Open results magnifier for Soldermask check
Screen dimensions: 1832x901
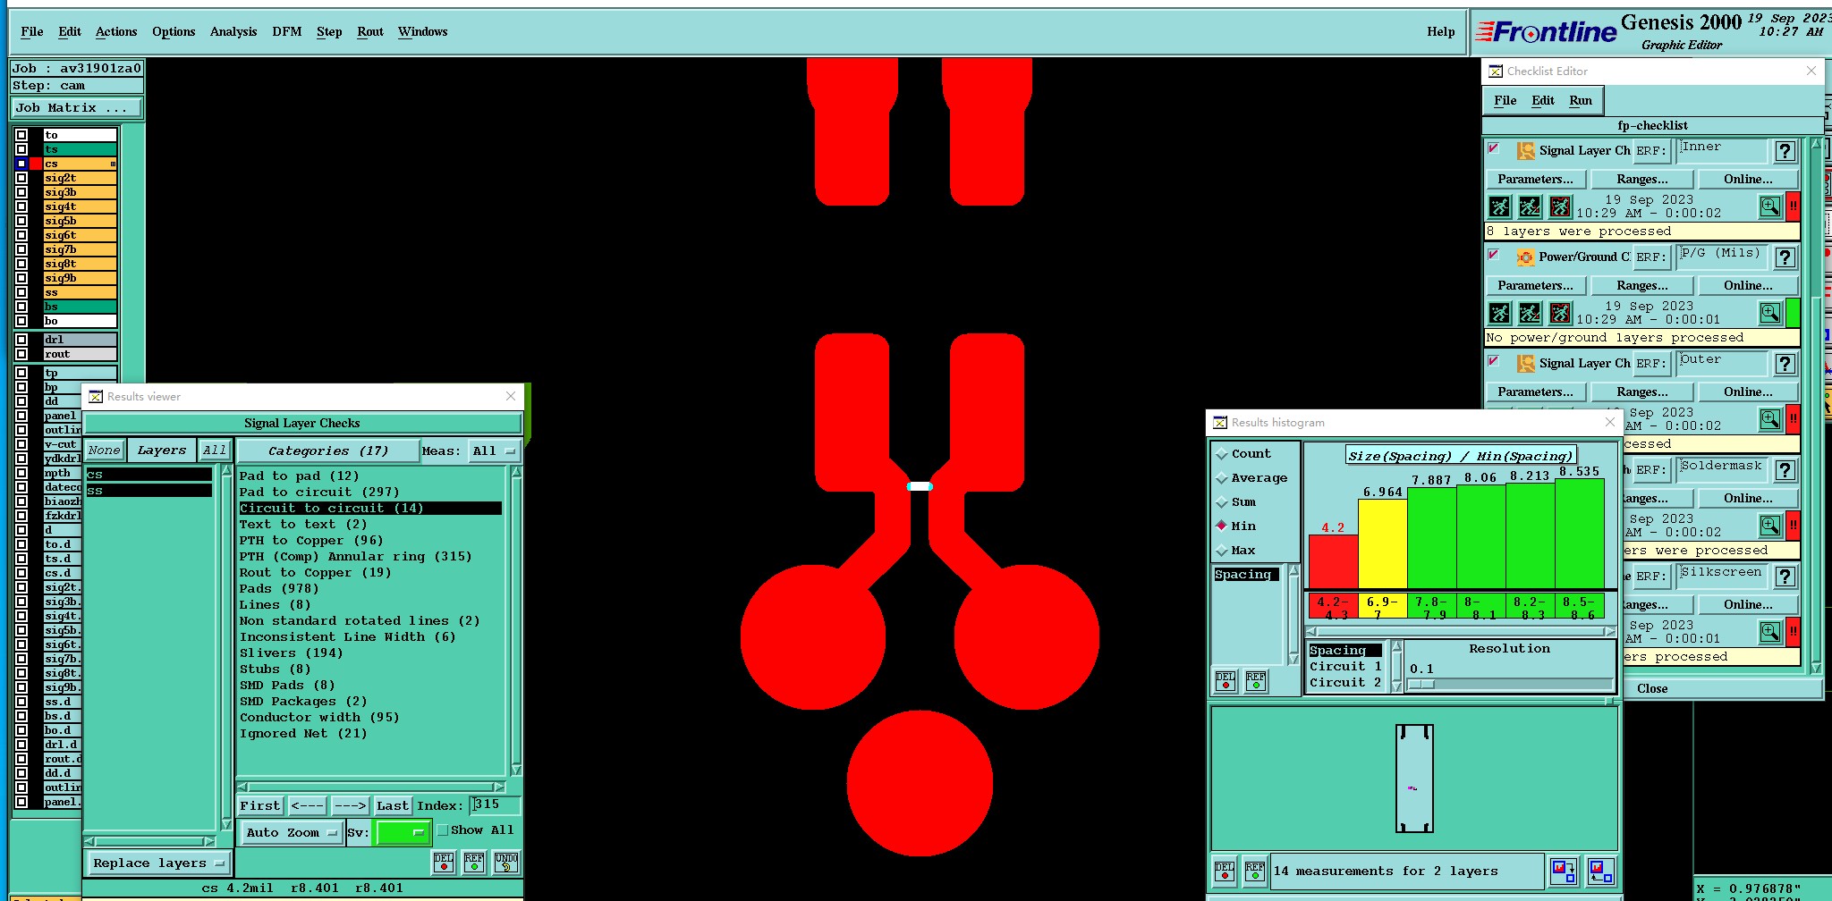coord(1770,526)
